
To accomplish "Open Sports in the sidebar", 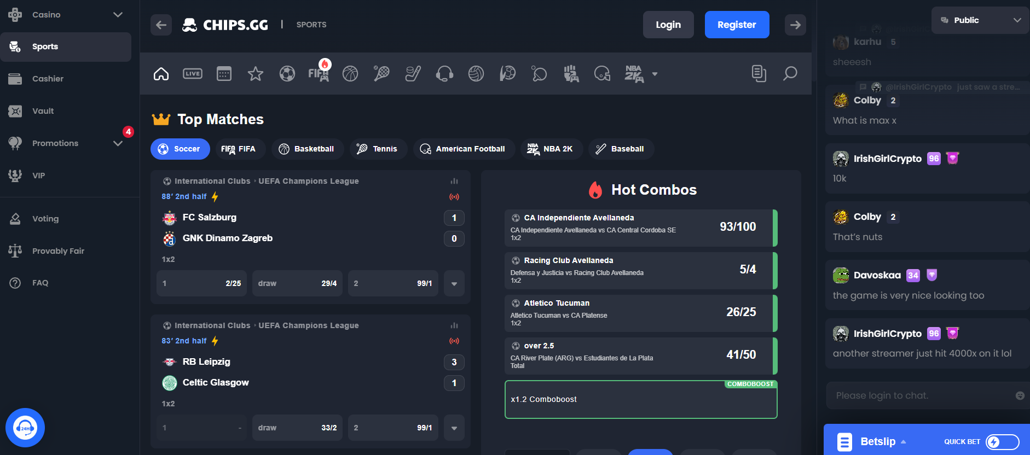I will click(x=66, y=46).
